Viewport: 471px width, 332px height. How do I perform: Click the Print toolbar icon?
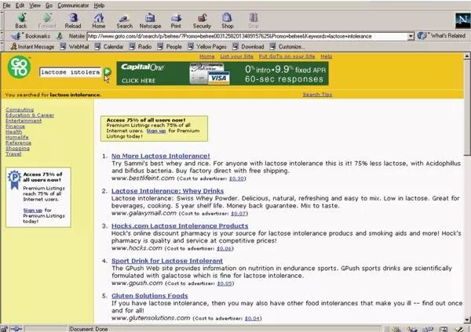(x=177, y=19)
